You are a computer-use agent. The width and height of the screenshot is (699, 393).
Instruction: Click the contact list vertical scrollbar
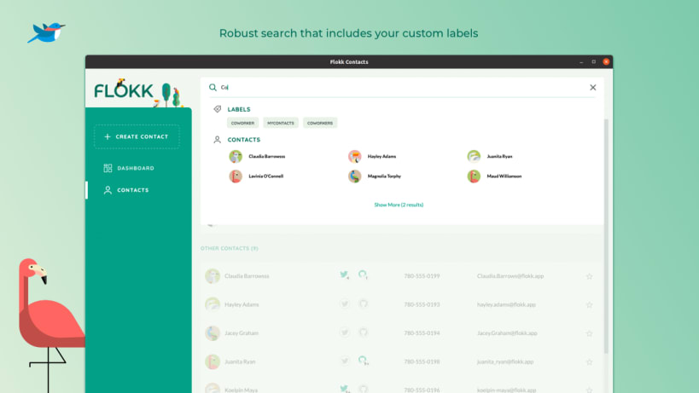click(x=606, y=236)
